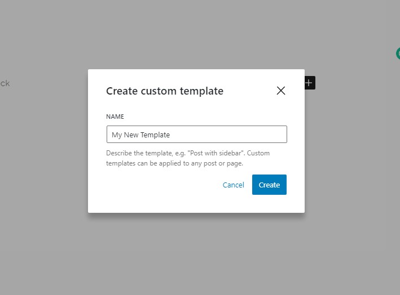
Task: Click the NAME field label
Action: point(115,117)
